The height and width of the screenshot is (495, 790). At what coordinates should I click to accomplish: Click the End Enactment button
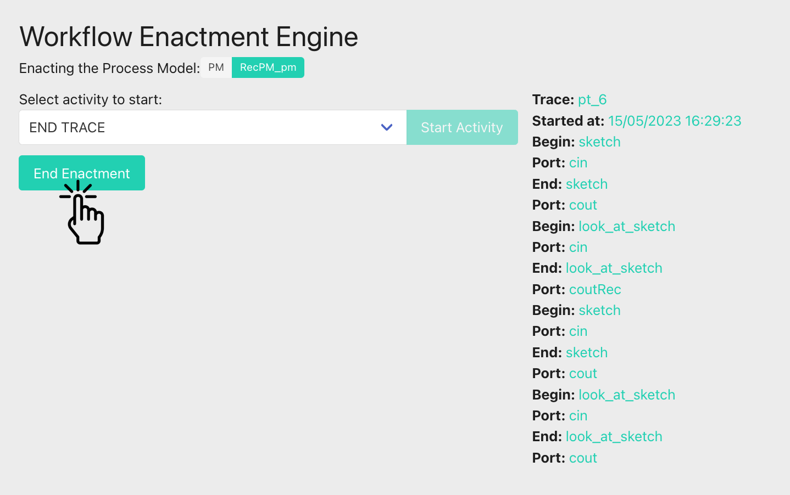click(x=81, y=173)
